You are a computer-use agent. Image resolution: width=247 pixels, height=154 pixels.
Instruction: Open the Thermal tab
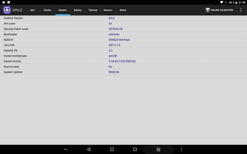93,10
